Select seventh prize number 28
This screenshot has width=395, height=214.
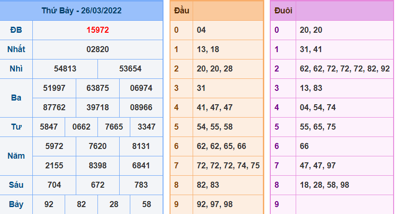coord(114,204)
